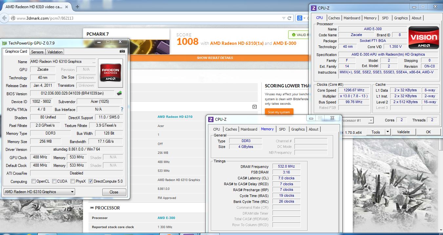Click the GPU-Z screenshot camera icon
The image size is (443, 235).
point(122,51)
